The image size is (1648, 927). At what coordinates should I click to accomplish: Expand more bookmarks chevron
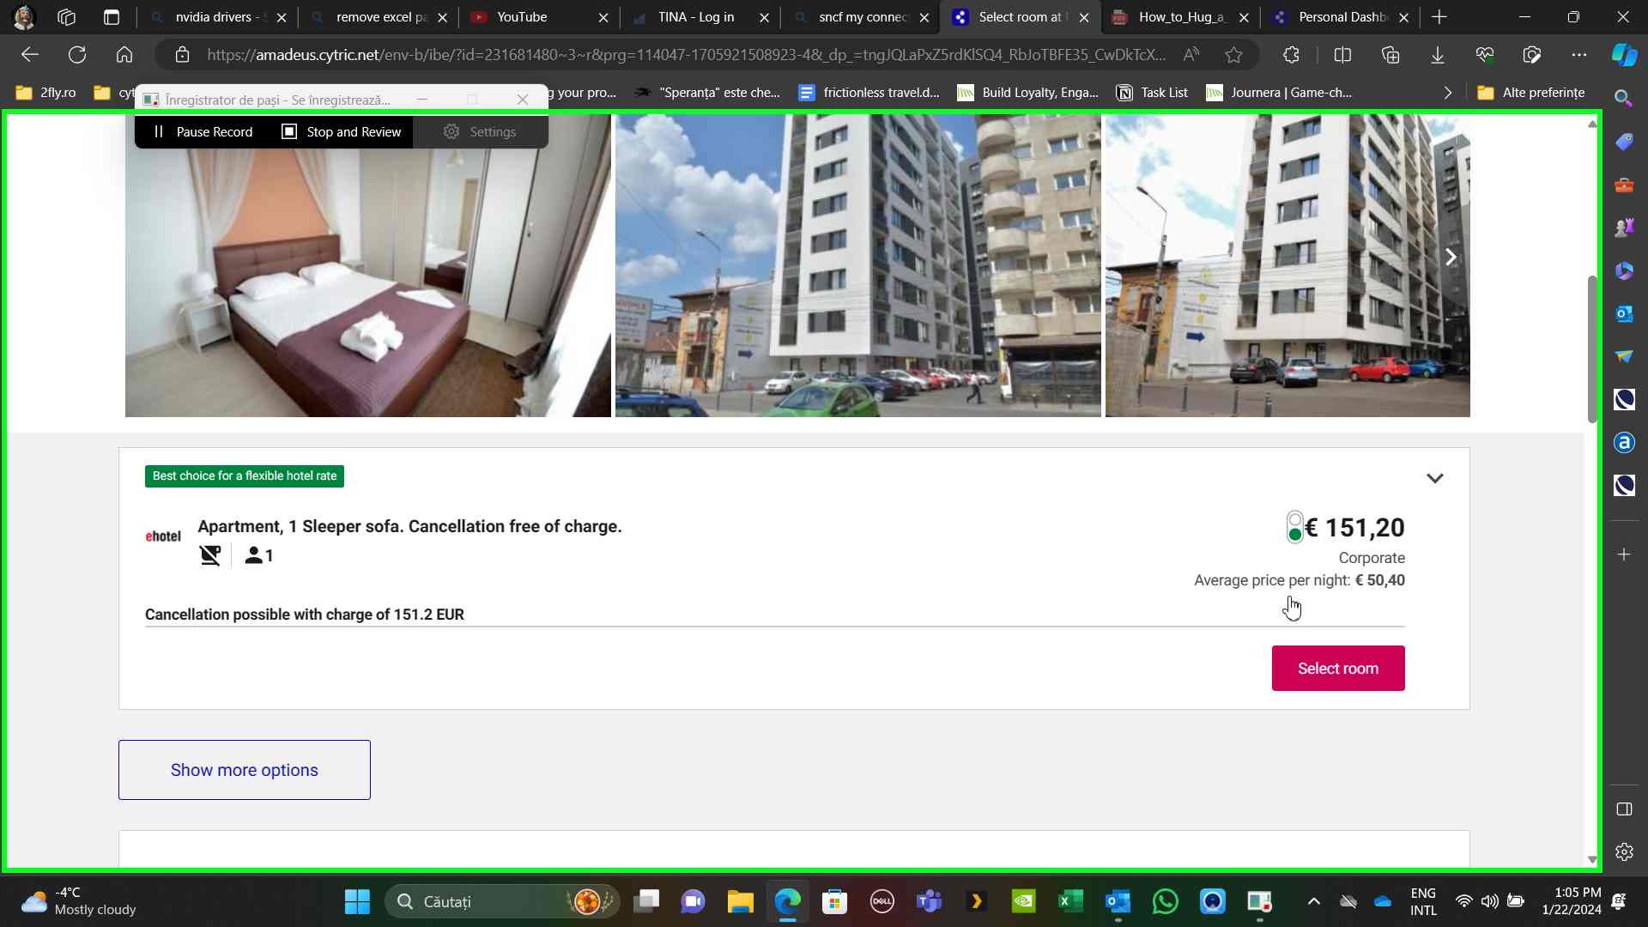[x=1448, y=93]
